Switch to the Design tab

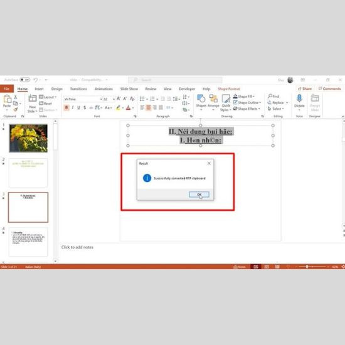click(56, 89)
